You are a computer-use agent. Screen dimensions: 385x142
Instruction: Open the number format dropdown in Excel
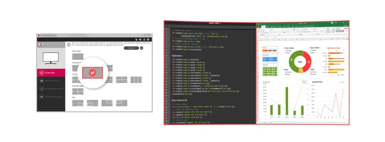pyautogui.click(x=318, y=29)
